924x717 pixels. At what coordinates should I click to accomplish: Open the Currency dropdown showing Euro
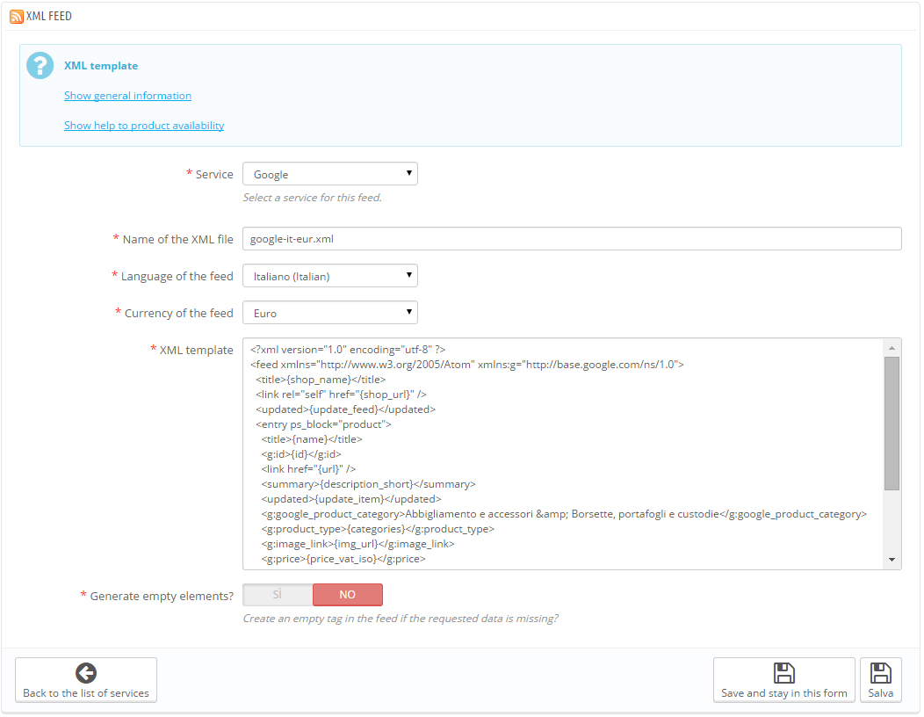pyautogui.click(x=329, y=312)
